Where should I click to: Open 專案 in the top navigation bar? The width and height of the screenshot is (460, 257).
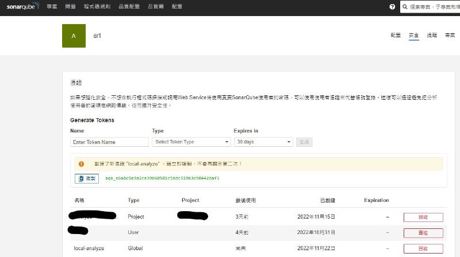[x=52, y=7]
